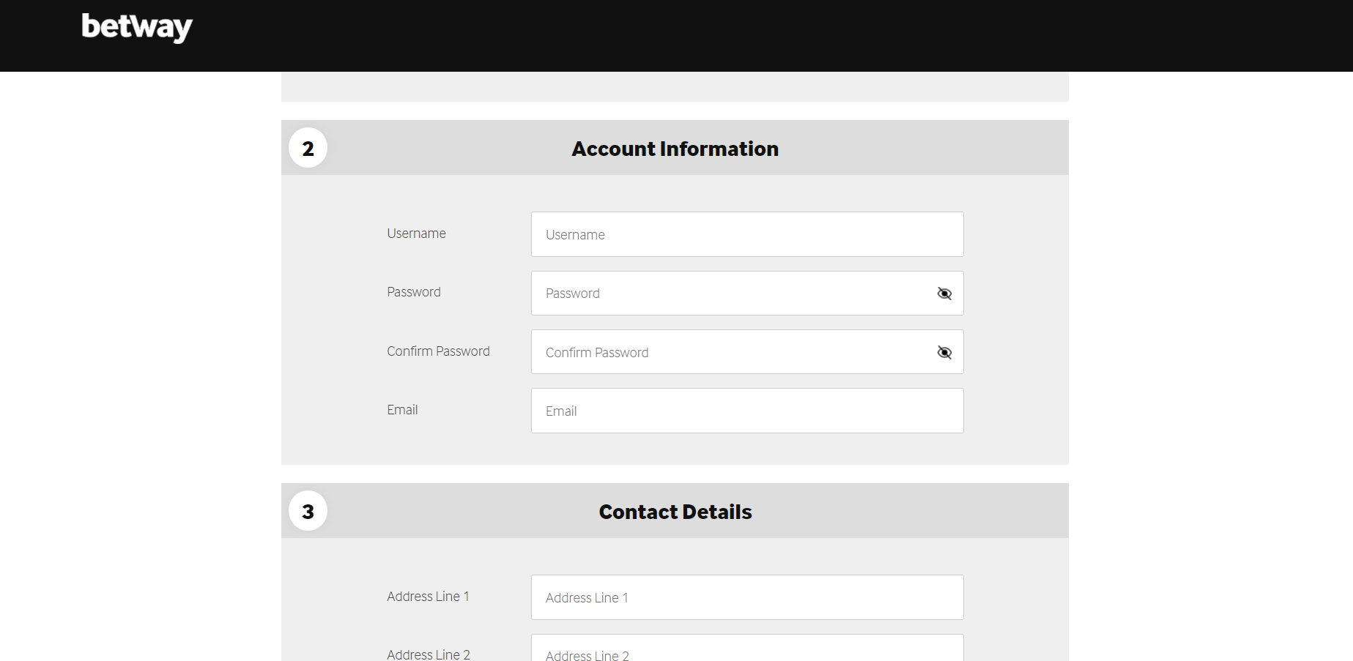Click the step 2 number badge

point(308,147)
